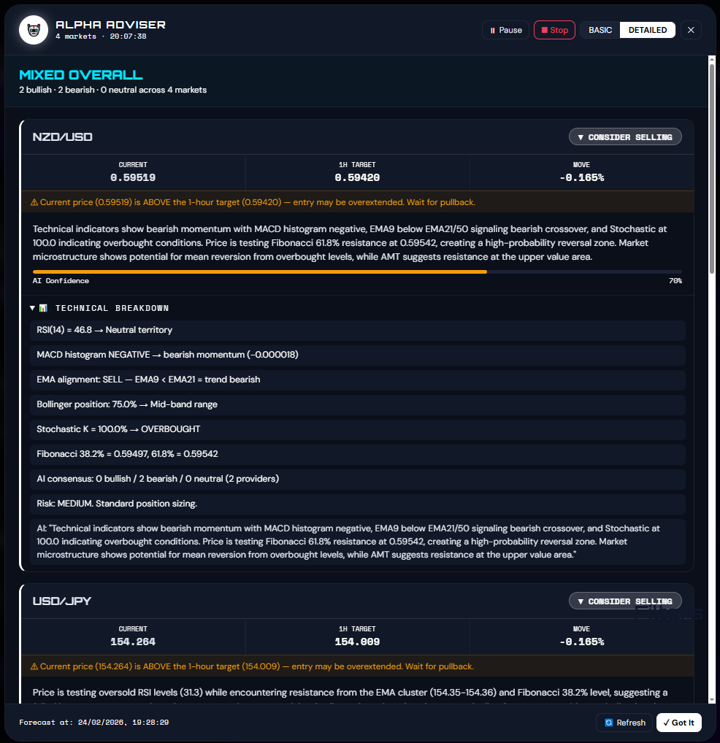Click the NZD/USD Consider Selling badge

[x=625, y=137]
